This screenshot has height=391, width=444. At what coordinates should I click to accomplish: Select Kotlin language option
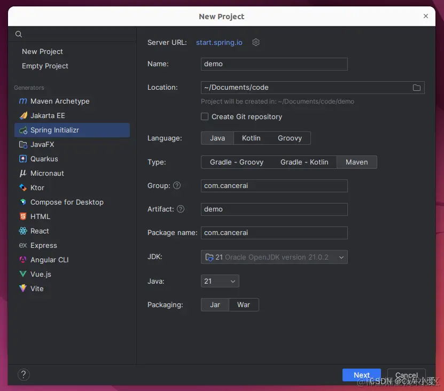[x=251, y=138]
